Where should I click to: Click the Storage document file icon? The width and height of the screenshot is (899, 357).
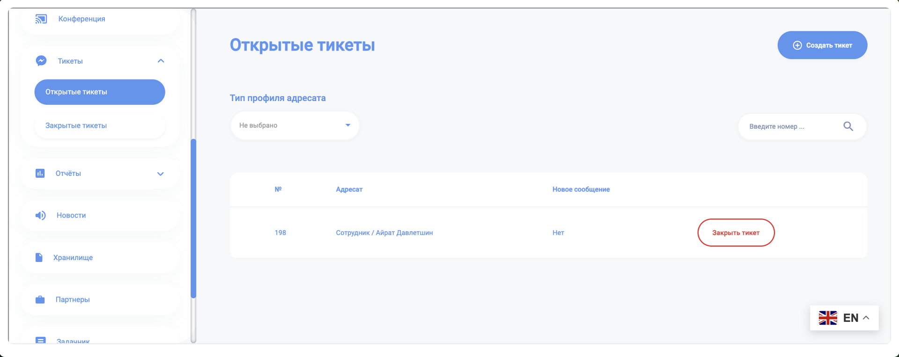(x=39, y=257)
